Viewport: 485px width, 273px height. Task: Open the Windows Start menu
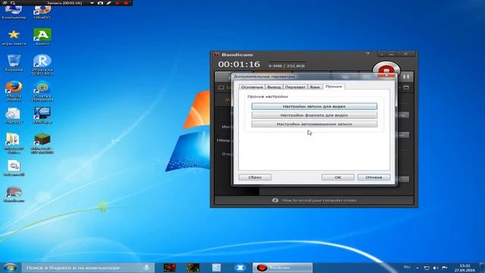(10, 268)
